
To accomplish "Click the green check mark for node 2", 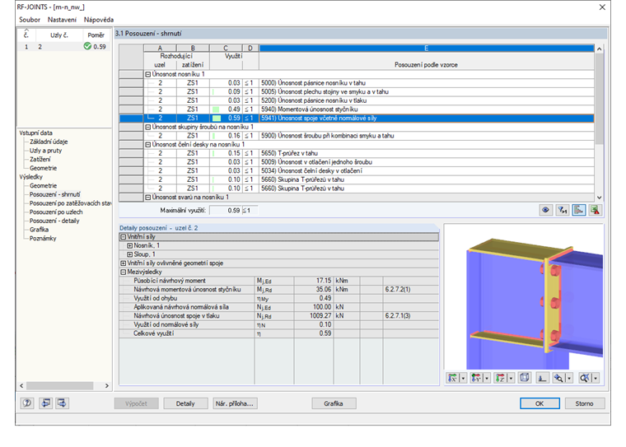I will click(87, 46).
